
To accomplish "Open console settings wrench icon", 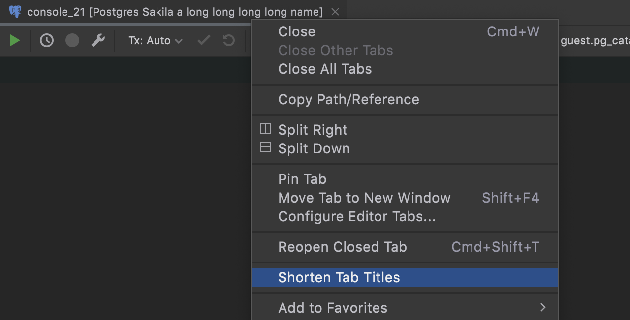I will [98, 40].
